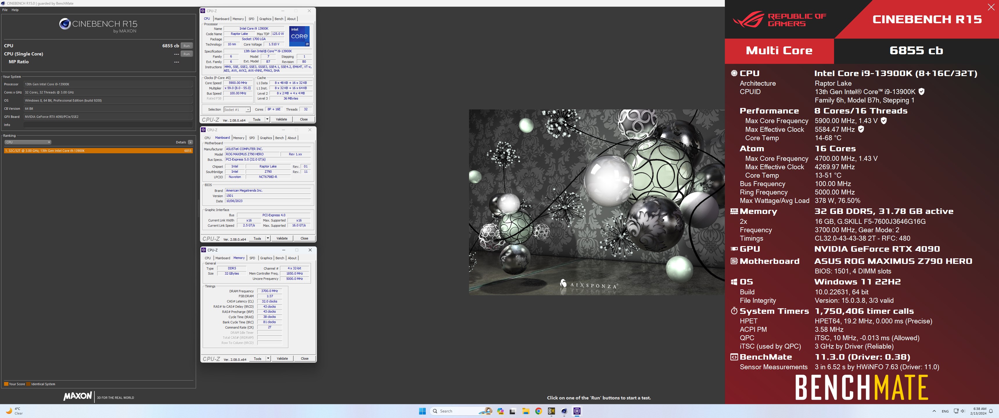The width and height of the screenshot is (999, 418).
Task: Click the Details arrow icon in Ranking
Action: click(x=191, y=142)
